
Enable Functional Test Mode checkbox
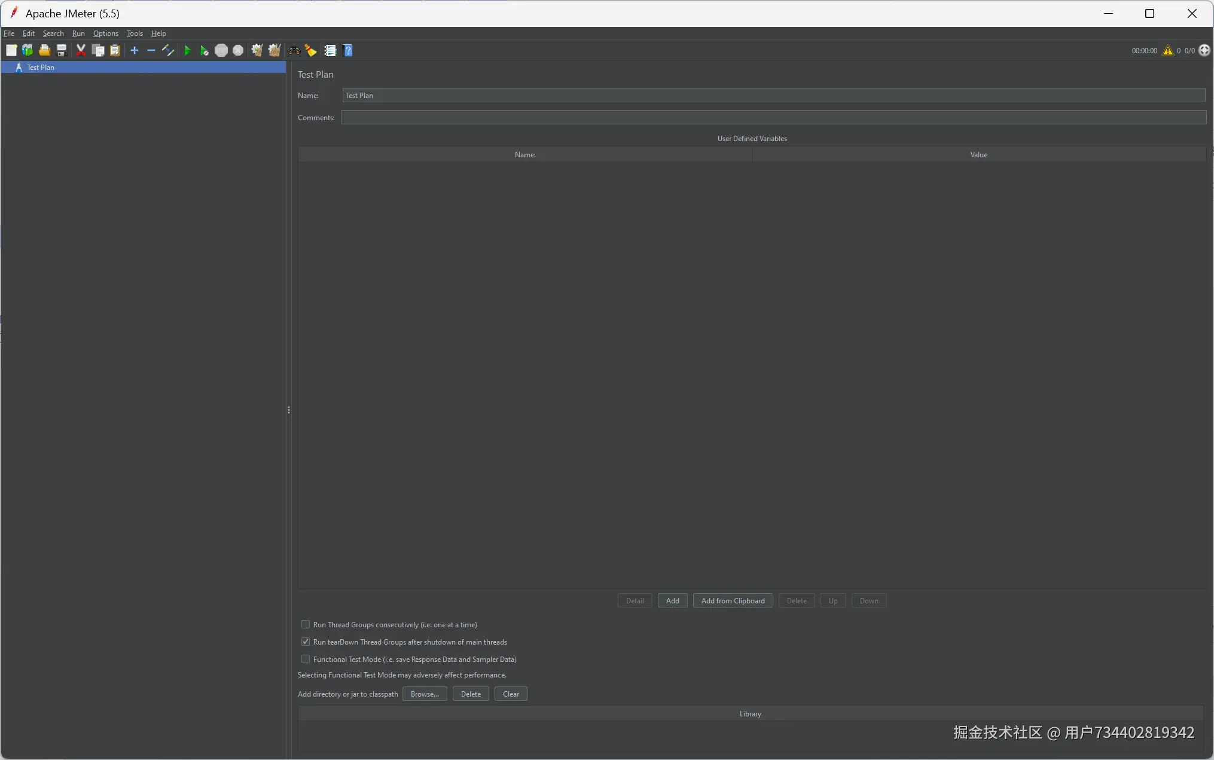pos(306,659)
